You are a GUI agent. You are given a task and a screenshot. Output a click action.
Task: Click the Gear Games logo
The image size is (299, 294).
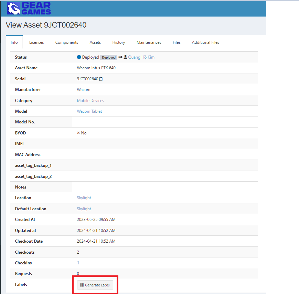coord(29,8)
